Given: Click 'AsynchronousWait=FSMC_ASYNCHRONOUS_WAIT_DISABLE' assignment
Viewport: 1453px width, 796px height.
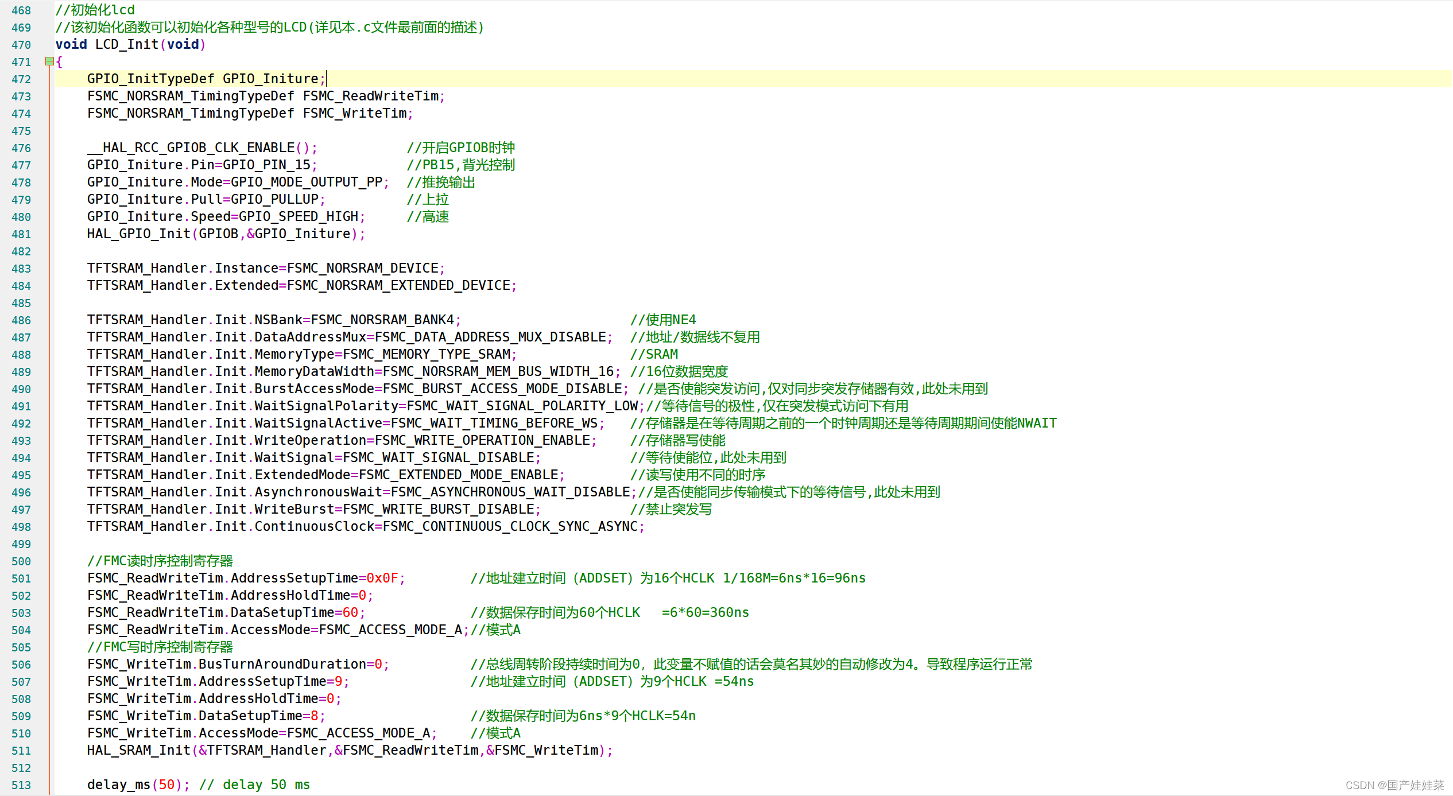Looking at the screenshot, I should click(x=442, y=492).
